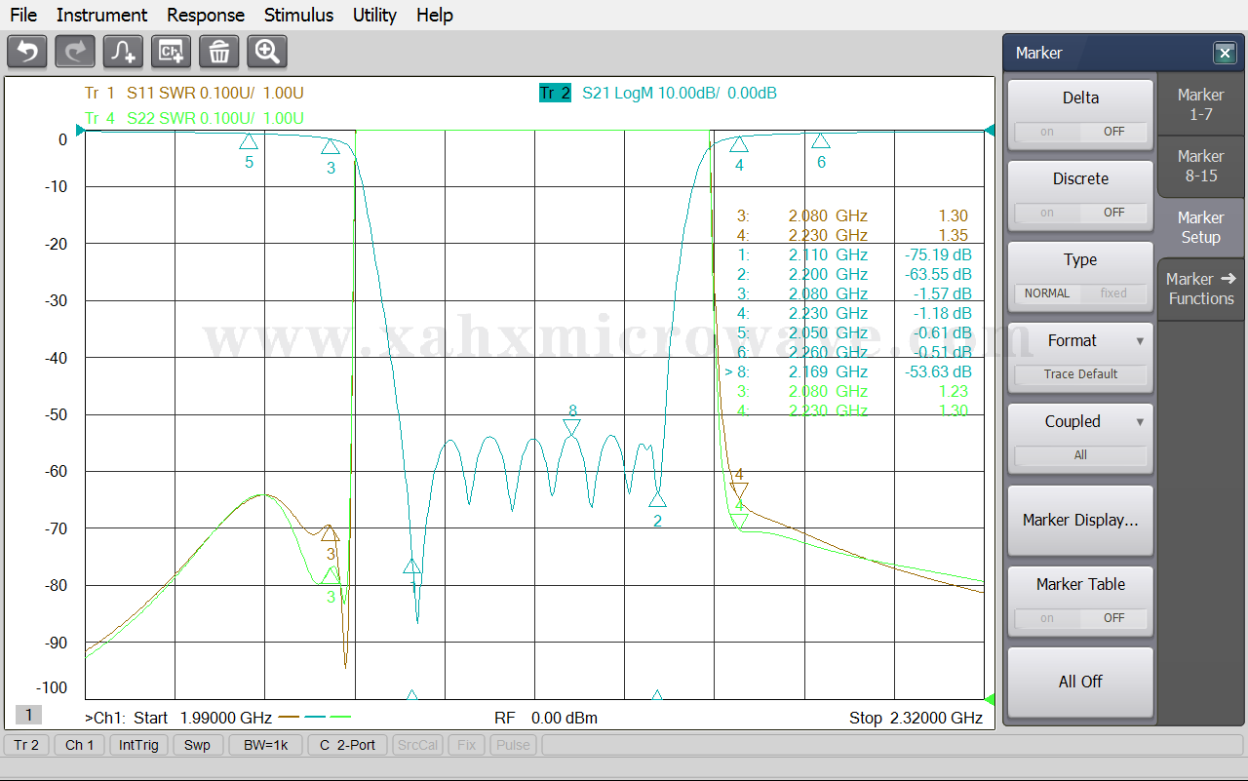Close the Marker panel with X
Screen dimensions: 1248x781
1225,54
